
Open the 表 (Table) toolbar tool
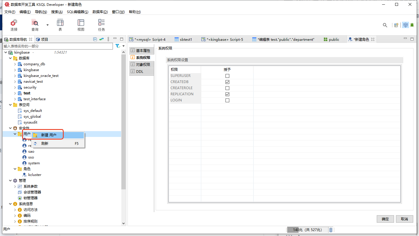pyautogui.click(x=60, y=23)
